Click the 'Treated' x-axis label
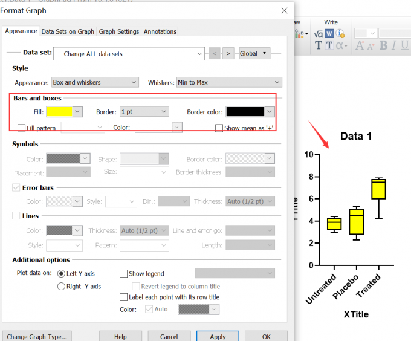Viewport: 411px width, 341px height. click(x=368, y=285)
